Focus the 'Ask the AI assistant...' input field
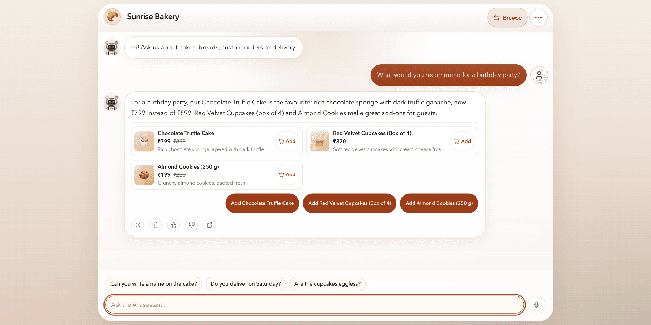 (x=314, y=305)
